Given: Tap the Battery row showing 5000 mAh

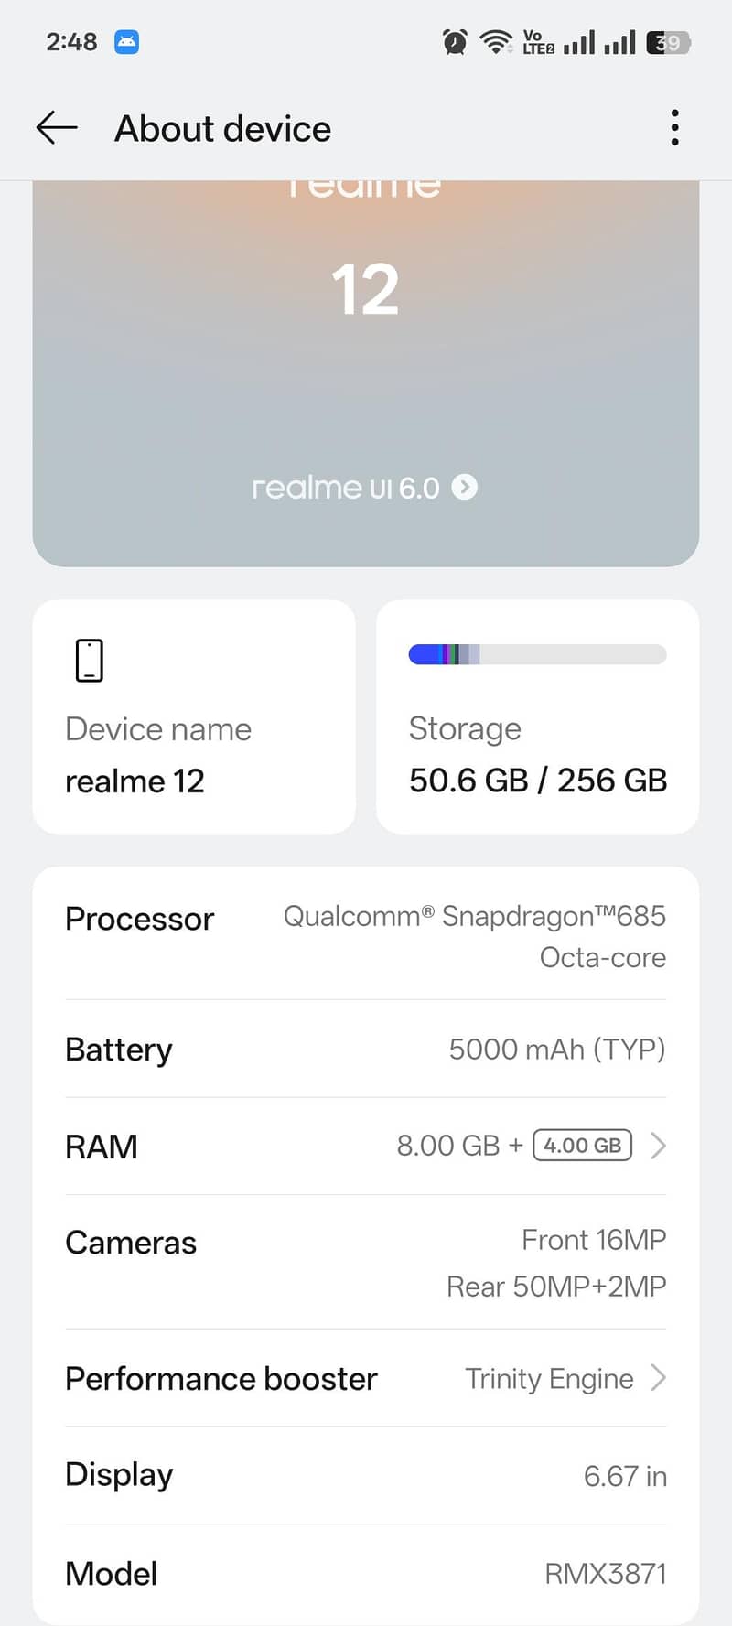Looking at the screenshot, I should [366, 1050].
